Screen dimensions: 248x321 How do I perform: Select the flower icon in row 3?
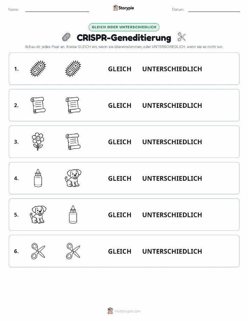(x=38, y=142)
